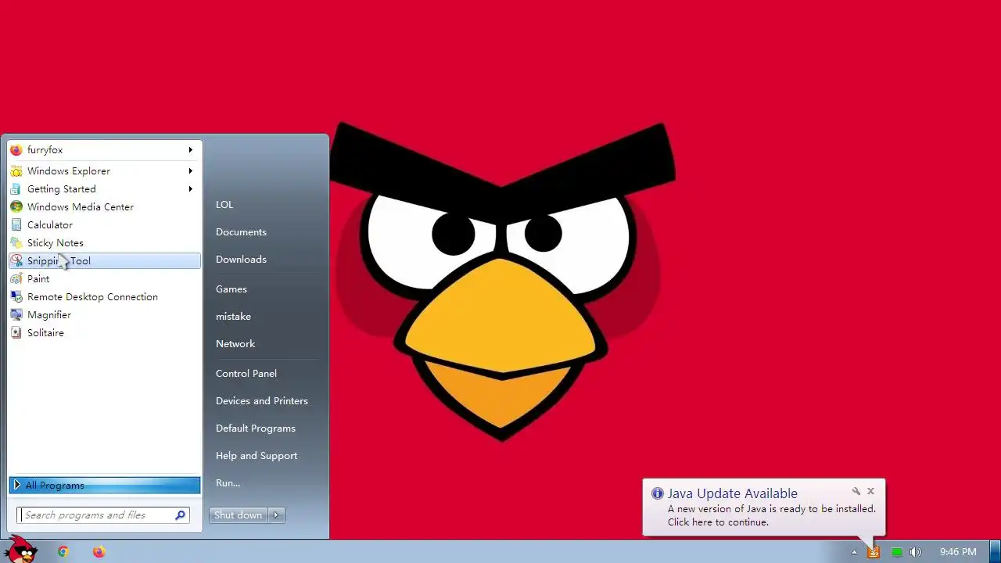The image size is (1001, 563).
Task: Open Devices and Printers
Action: pyautogui.click(x=262, y=401)
